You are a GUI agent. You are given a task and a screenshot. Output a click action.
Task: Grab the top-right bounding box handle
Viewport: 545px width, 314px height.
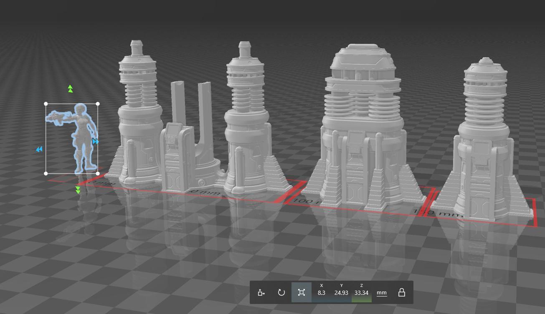point(98,104)
